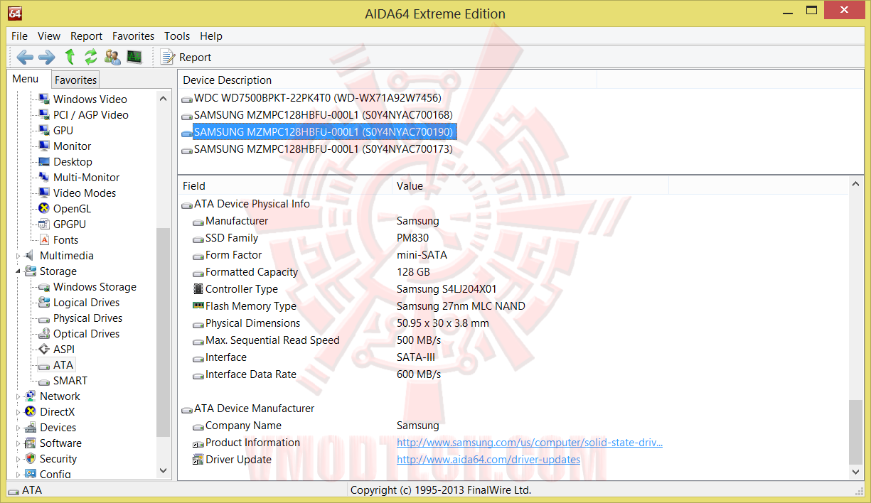The height and width of the screenshot is (503, 871).
Task: Open the Report toolbar button
Action: click(x=186, y=57)
